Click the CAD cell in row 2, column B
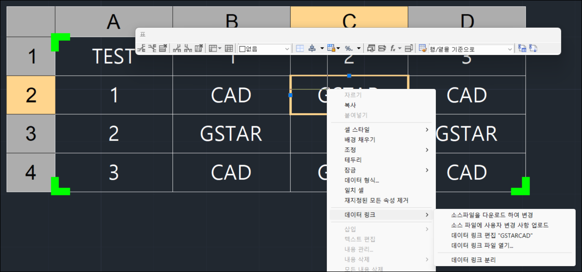 (231, 95)
